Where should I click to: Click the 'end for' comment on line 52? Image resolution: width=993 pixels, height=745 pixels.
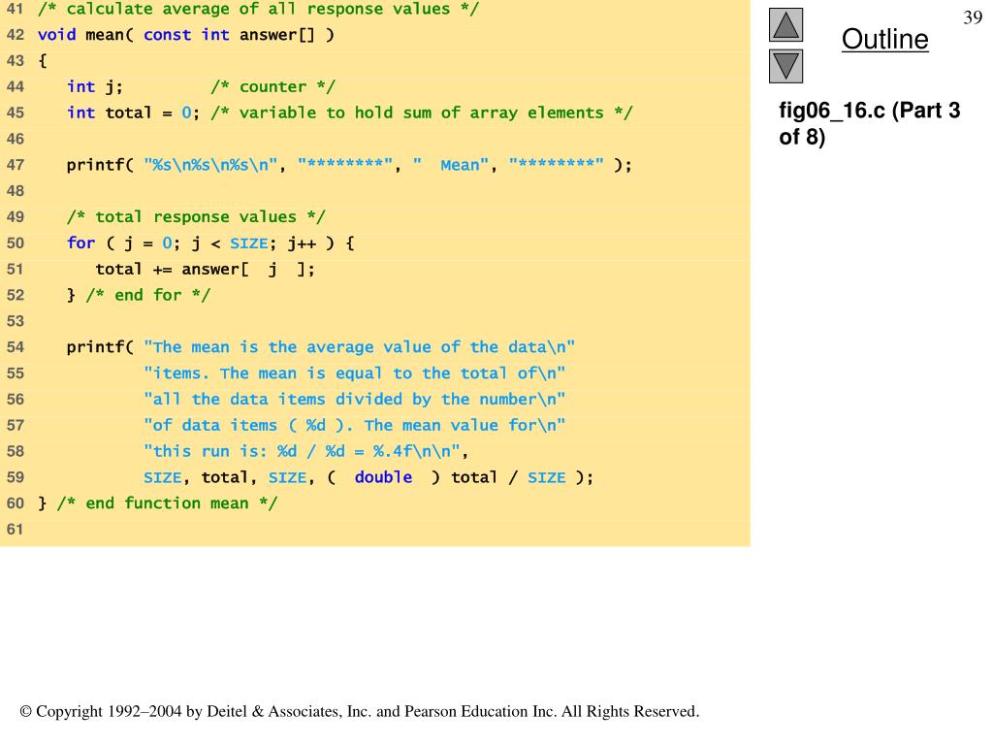(147, 295)
